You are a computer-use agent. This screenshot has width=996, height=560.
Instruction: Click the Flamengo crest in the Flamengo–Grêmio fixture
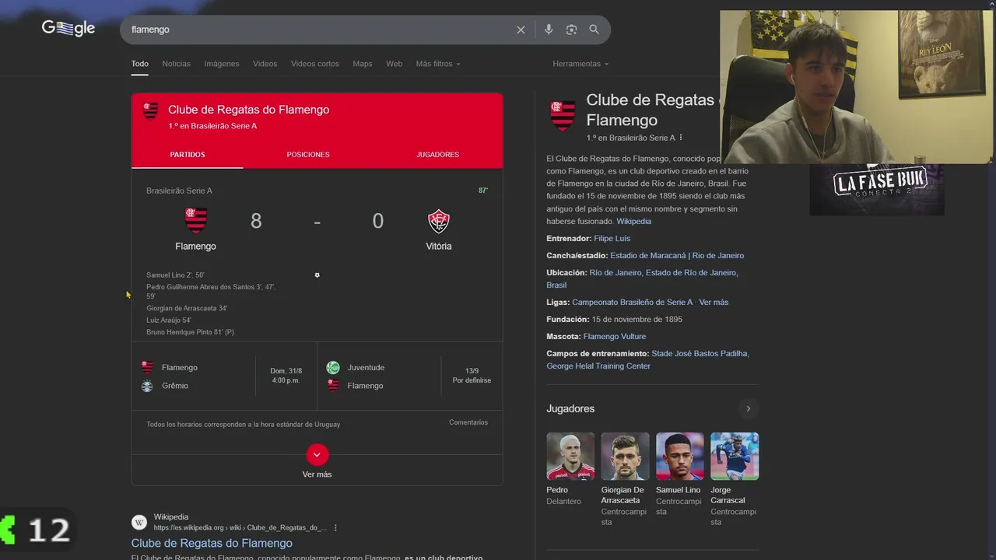[x=147, y=367]
